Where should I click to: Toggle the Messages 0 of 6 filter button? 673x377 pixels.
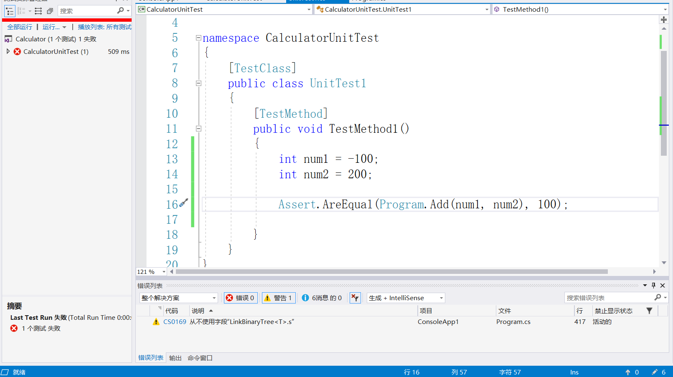322,298
